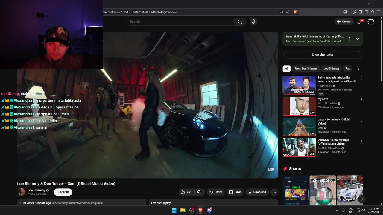Start voice search with the microphone icon
Screen dimensions: 383x215
tap(253, 21)
